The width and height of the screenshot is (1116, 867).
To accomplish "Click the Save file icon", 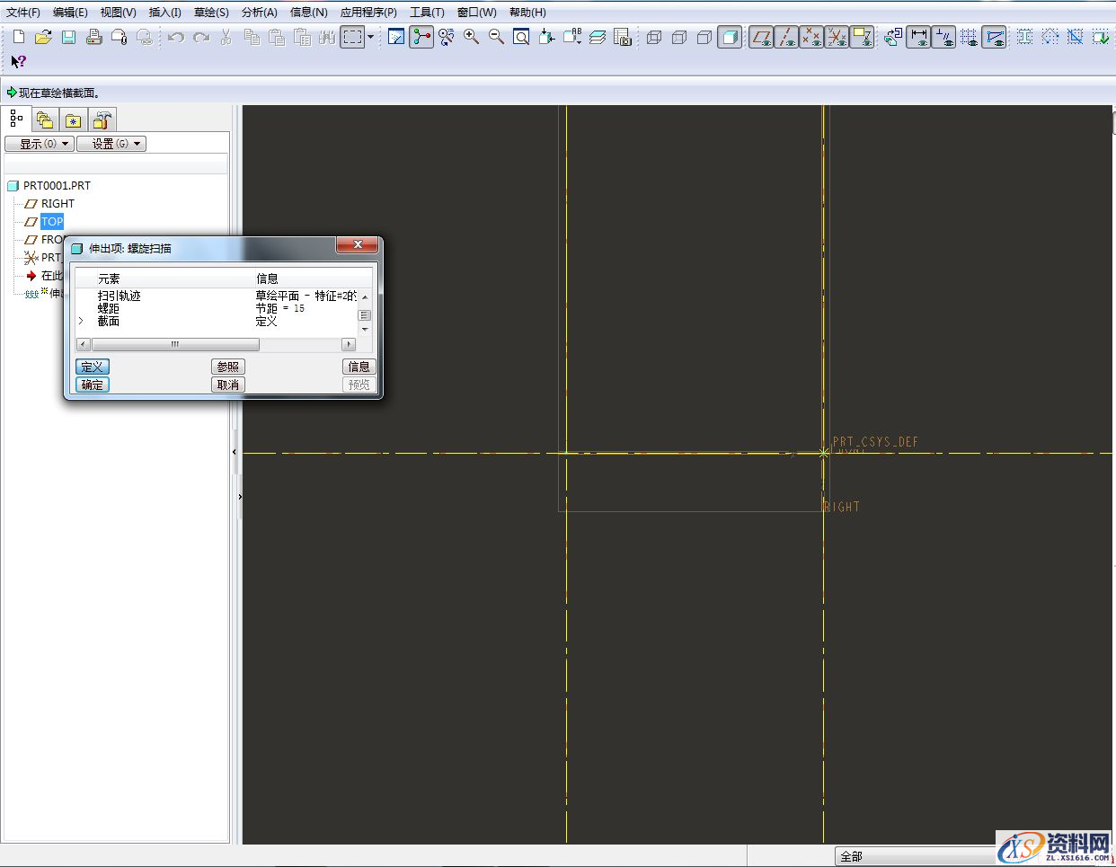I will coord(68,37).
